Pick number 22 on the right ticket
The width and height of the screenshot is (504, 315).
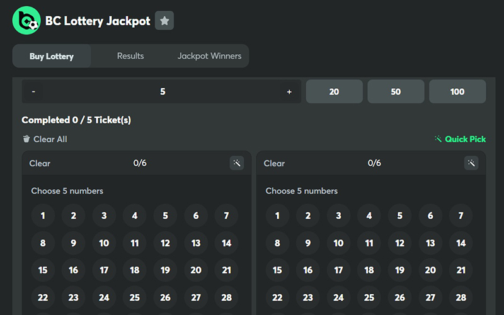coord(277,297)
